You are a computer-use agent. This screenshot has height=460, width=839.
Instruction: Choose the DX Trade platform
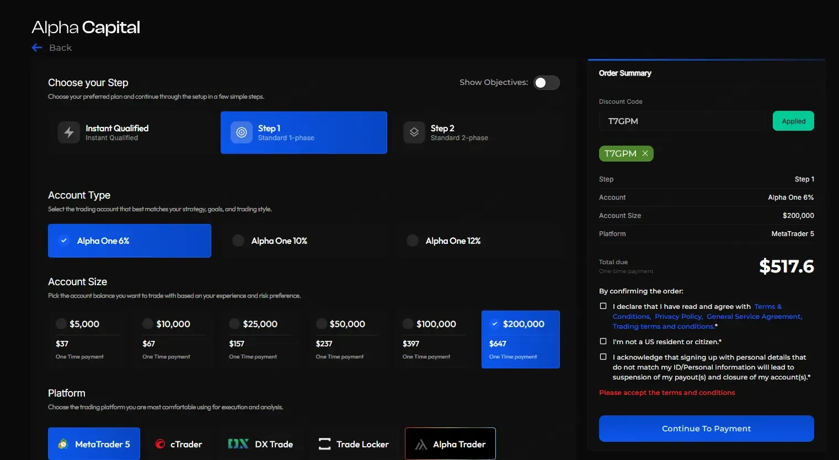click(260, 444)
